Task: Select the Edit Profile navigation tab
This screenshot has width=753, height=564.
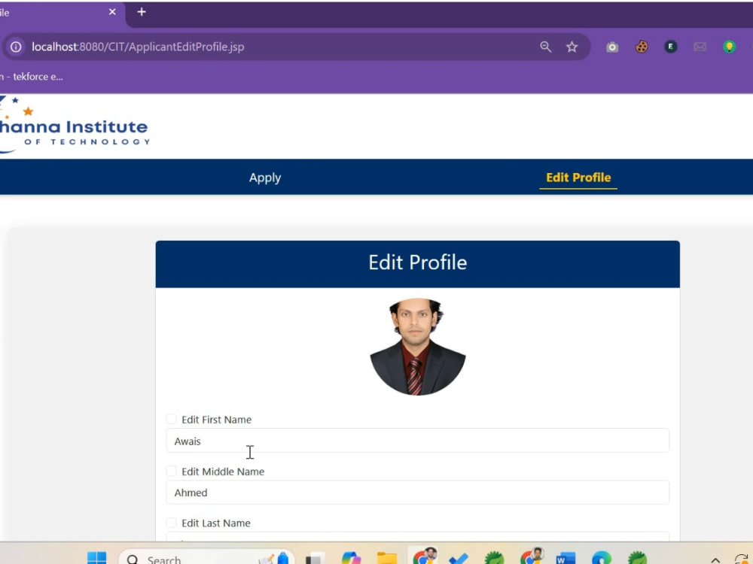Action: (x=578, y=177)
